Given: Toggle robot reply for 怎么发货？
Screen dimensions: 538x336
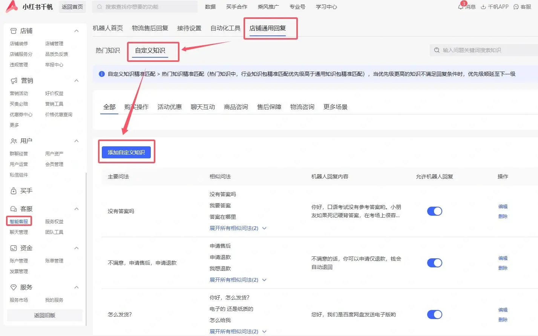Looking at the screenshot, I should [434, 315].
